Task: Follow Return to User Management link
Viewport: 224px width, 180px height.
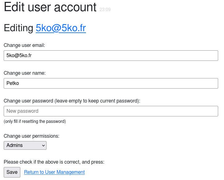Action: point(54,172)
